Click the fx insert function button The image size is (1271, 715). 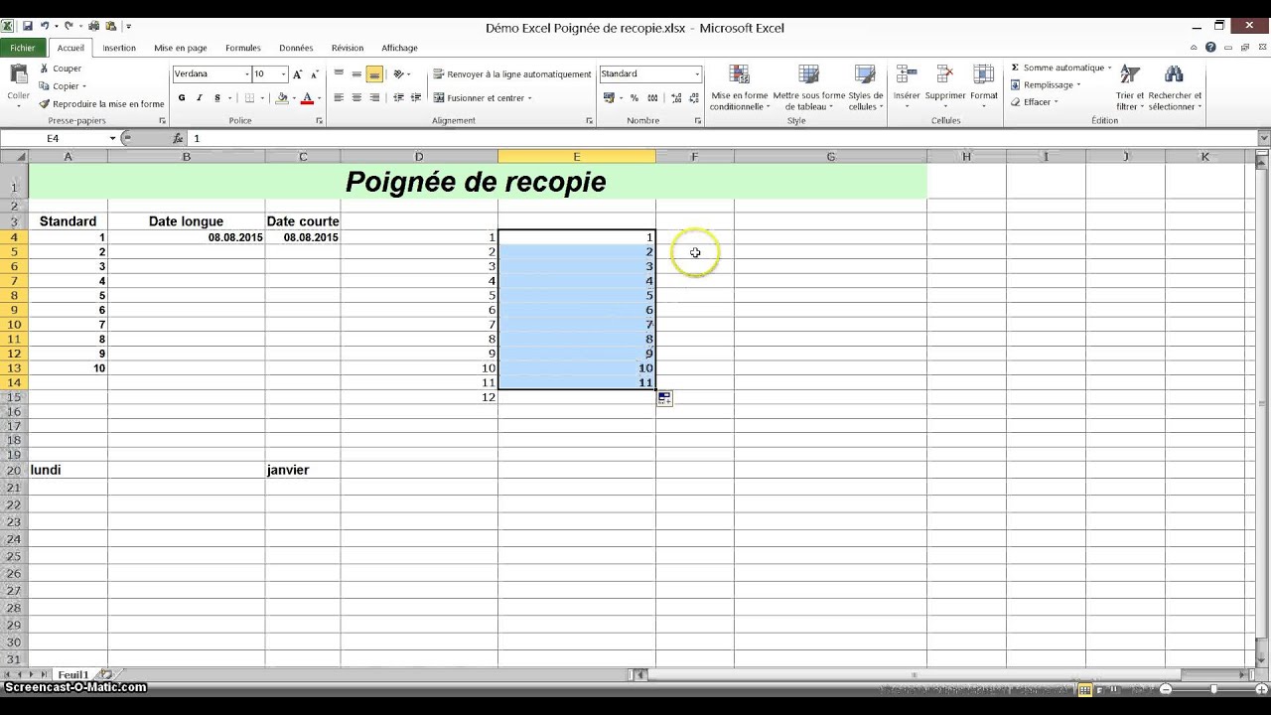coord(178,138)
